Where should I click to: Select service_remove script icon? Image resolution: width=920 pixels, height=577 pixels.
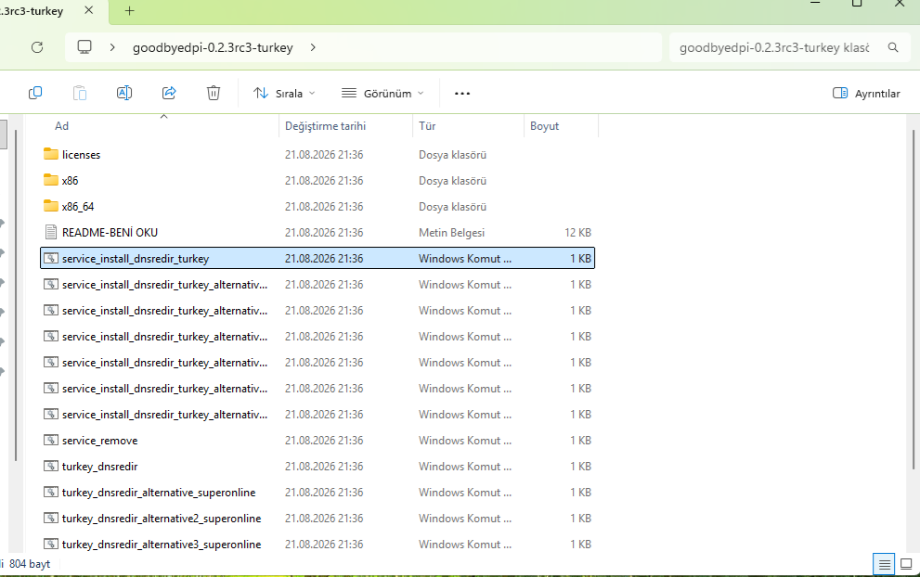[x=51, y=440]
